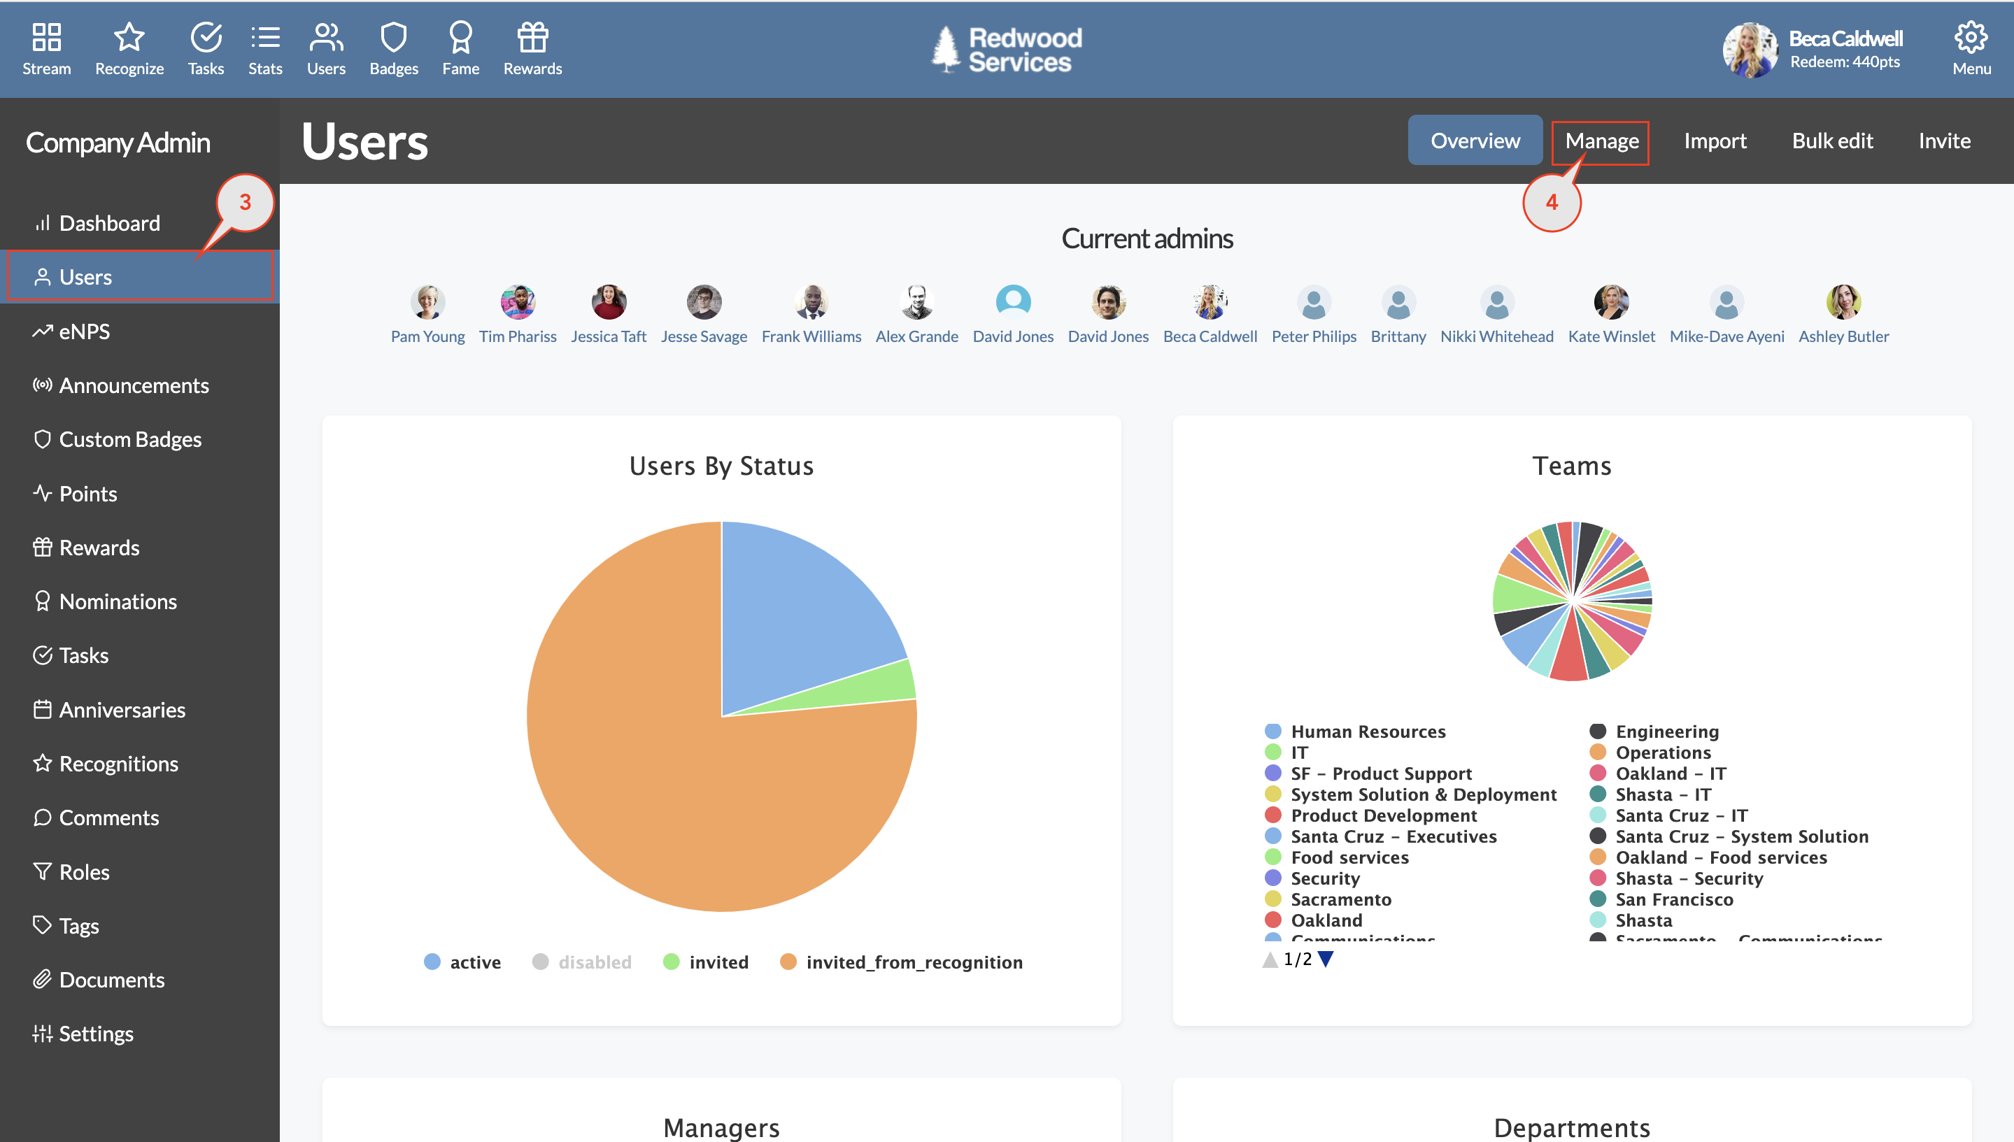Open Tim Phariss admin profile
Viewport: 2014px width, 1142px height.
(518, 314)
